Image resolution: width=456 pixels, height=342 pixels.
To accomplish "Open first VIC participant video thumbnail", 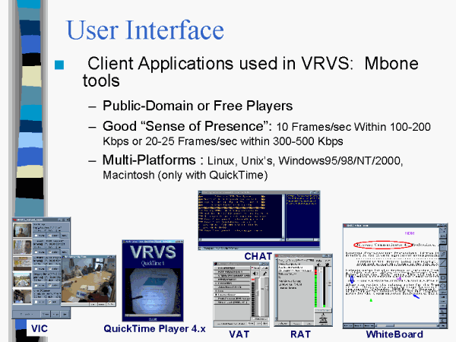I will click(22, 230).
